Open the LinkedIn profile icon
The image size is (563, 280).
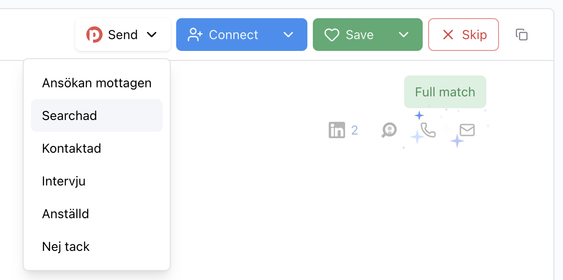point(337,130)
